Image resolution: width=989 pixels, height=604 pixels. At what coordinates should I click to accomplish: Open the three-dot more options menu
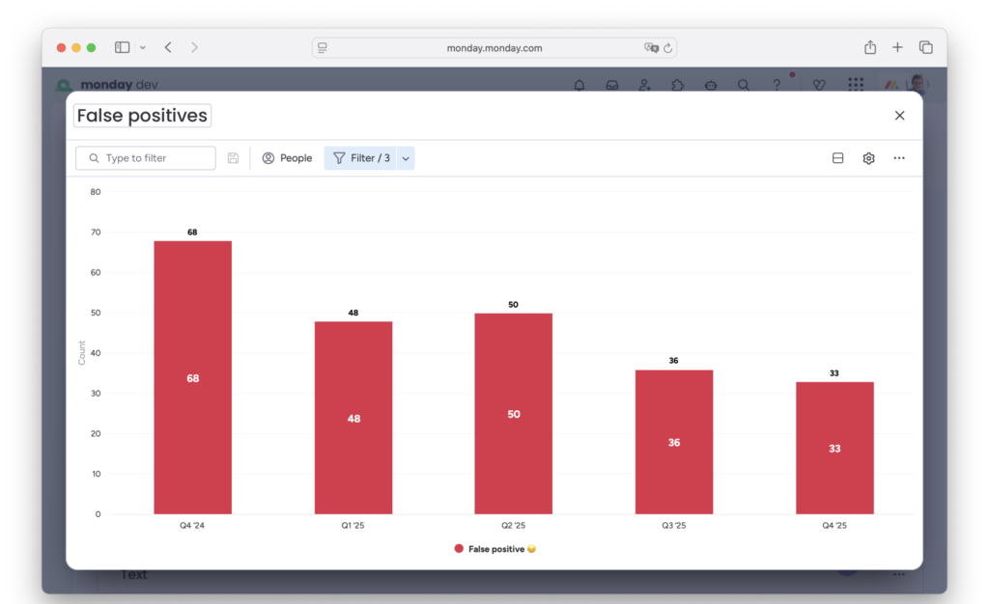click(x=899, y=158)
